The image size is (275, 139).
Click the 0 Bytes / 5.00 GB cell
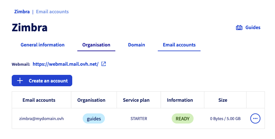click(225, 118)
